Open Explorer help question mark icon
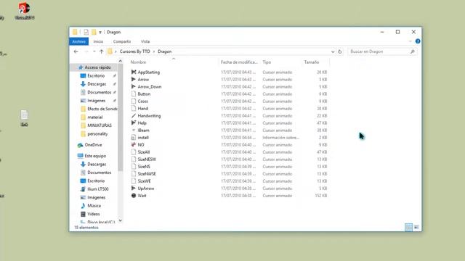The height and width of the screenshot is (261, 465). point(418,41)
